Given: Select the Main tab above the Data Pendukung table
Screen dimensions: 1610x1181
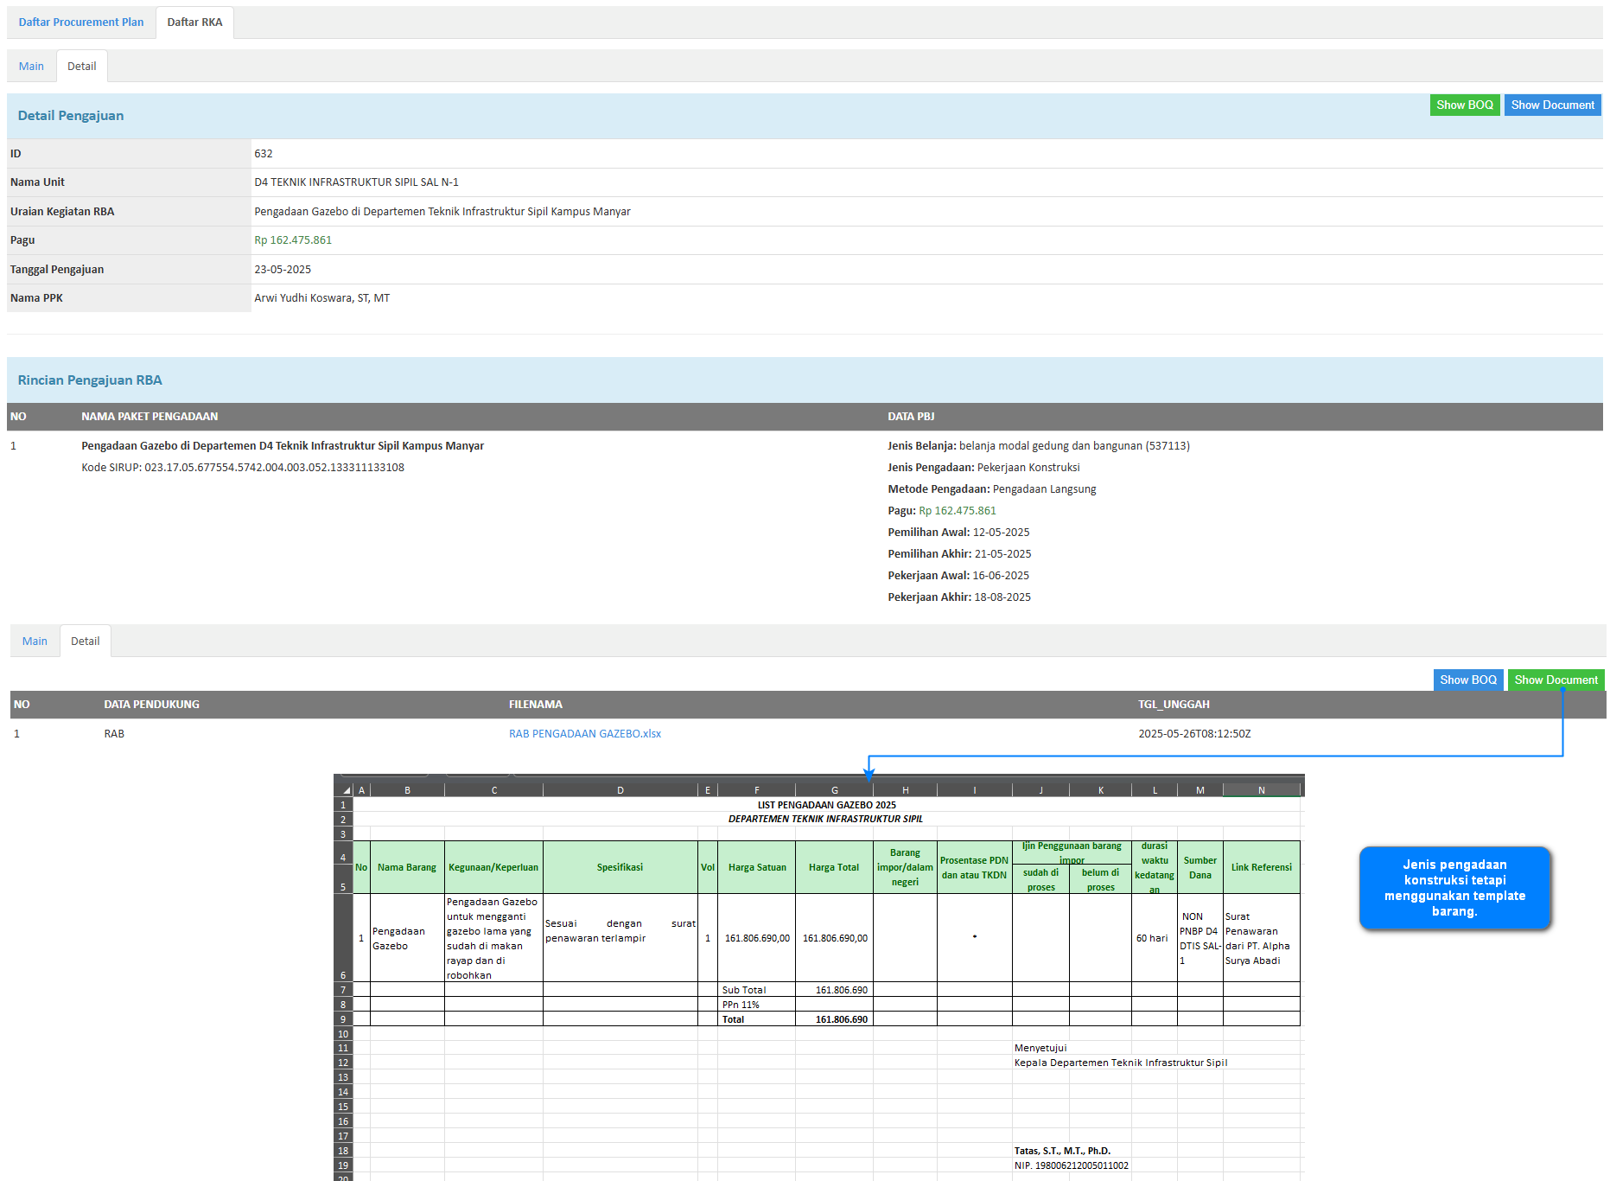Looking at the screenshot, I should (35, 642).
